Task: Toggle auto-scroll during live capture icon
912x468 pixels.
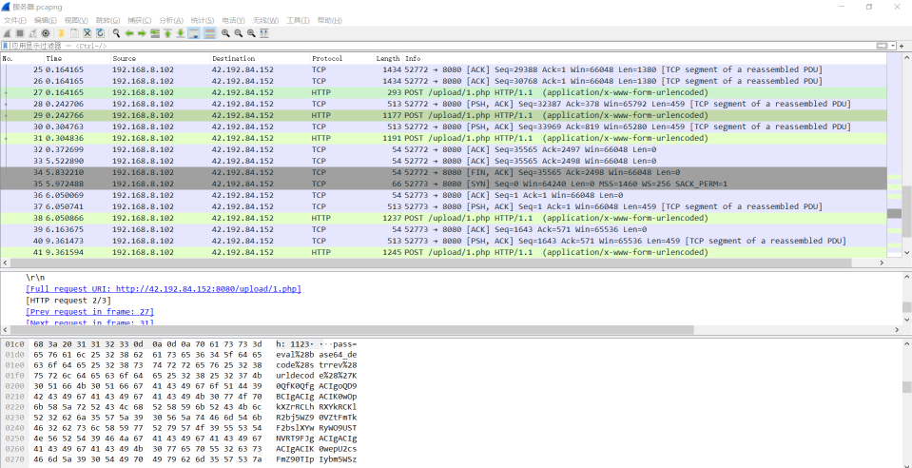Action: (x=194, y=33)
